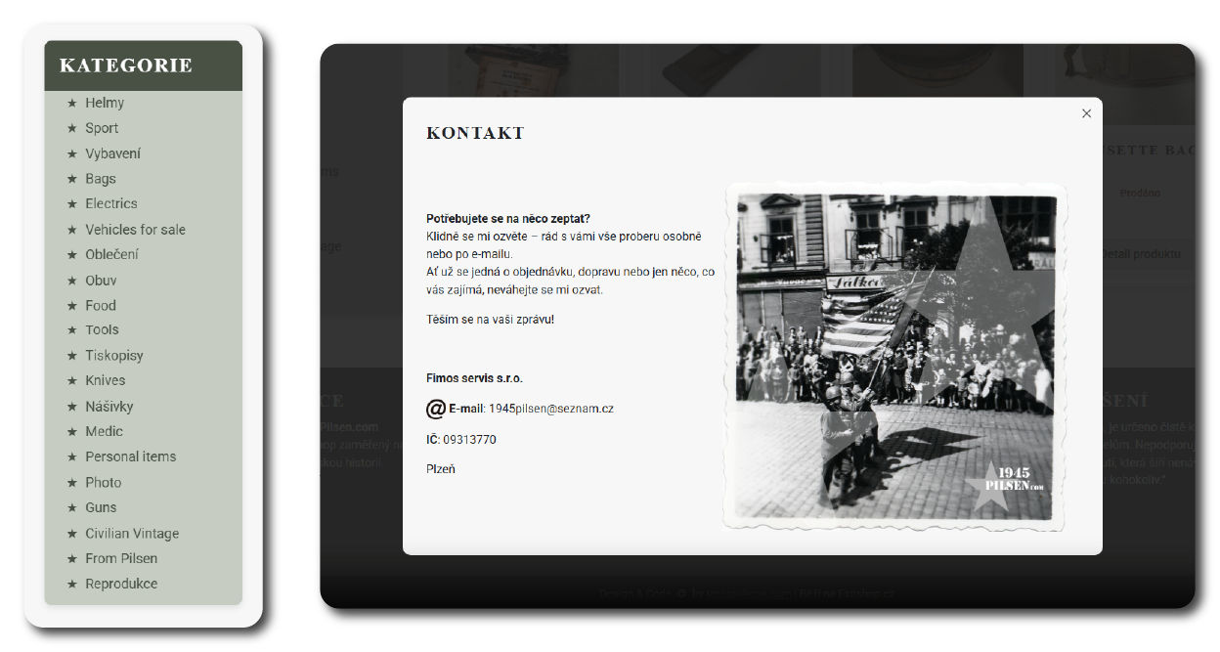The width and height of the screenshot is (1220, 652).
Task: Click the star icon beside Helmy
Action: click(x=71, y=103)
